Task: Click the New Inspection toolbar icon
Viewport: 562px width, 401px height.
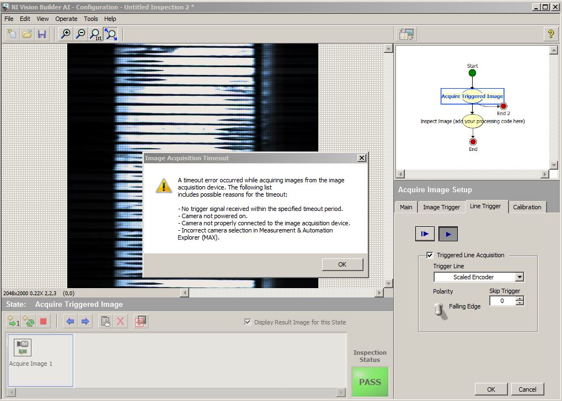Action: tap(12, 34)
